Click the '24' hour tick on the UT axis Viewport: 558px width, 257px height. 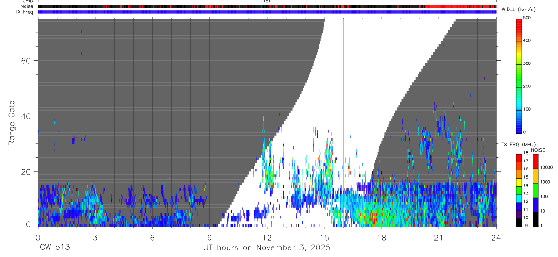pyautogui.click(x=496, y=238)
